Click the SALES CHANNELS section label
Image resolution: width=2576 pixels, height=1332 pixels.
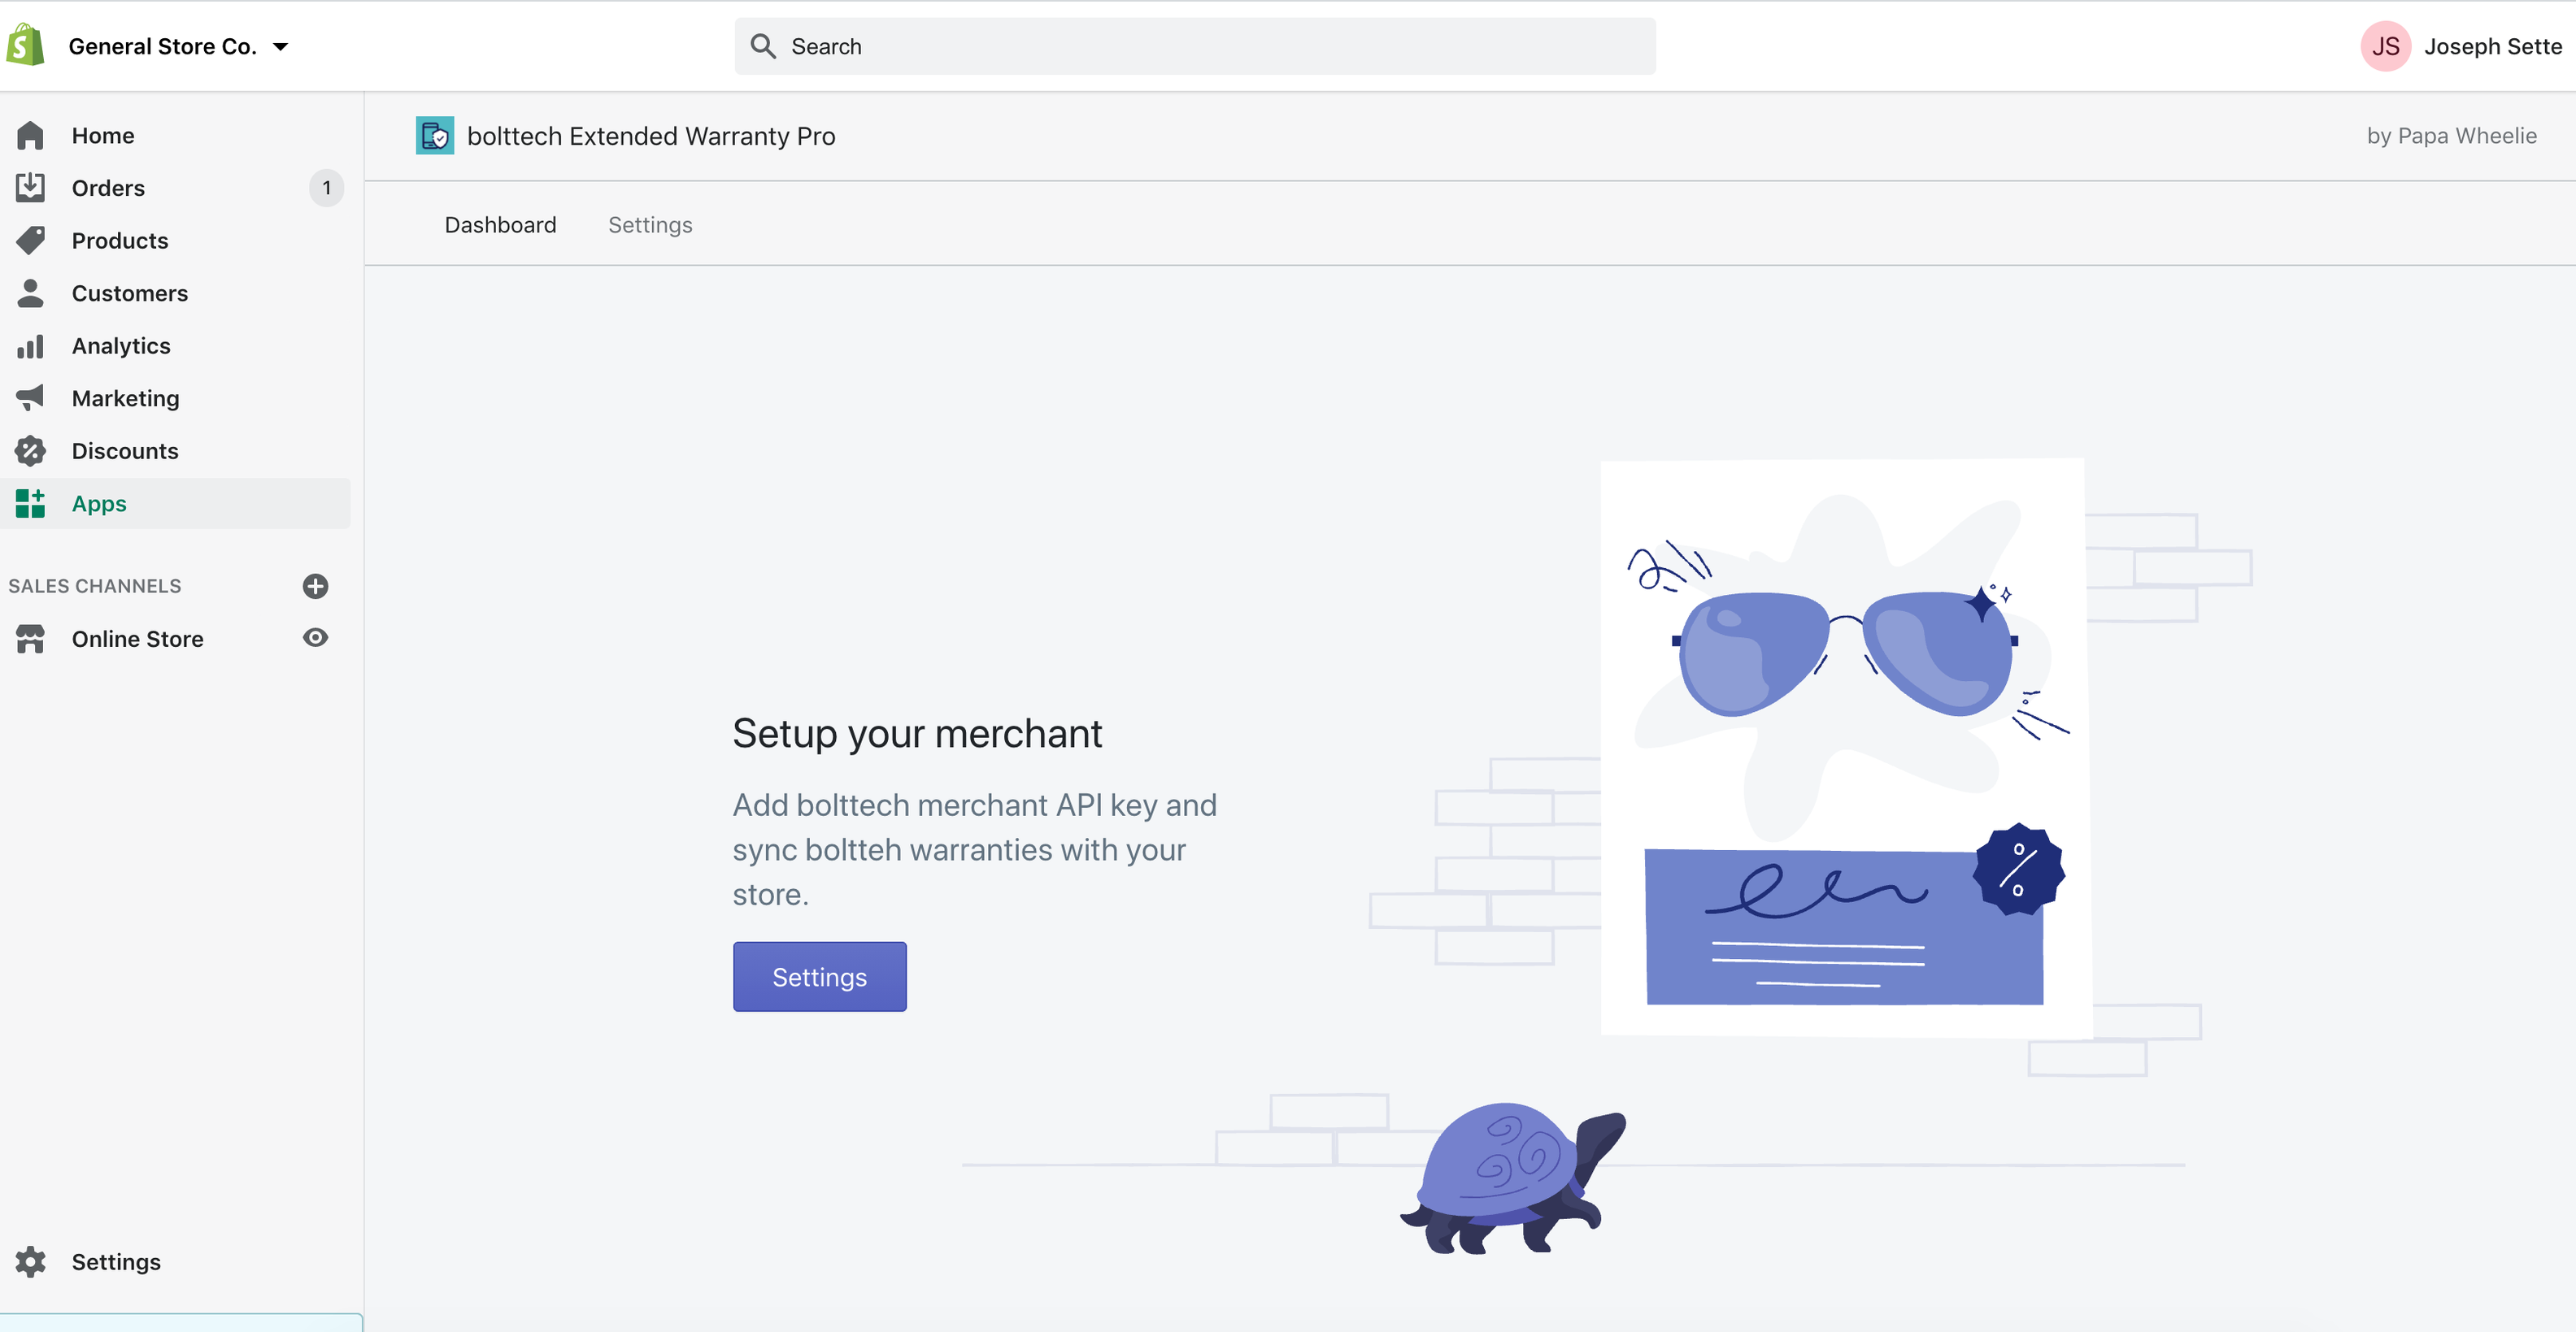coord(95,586)
